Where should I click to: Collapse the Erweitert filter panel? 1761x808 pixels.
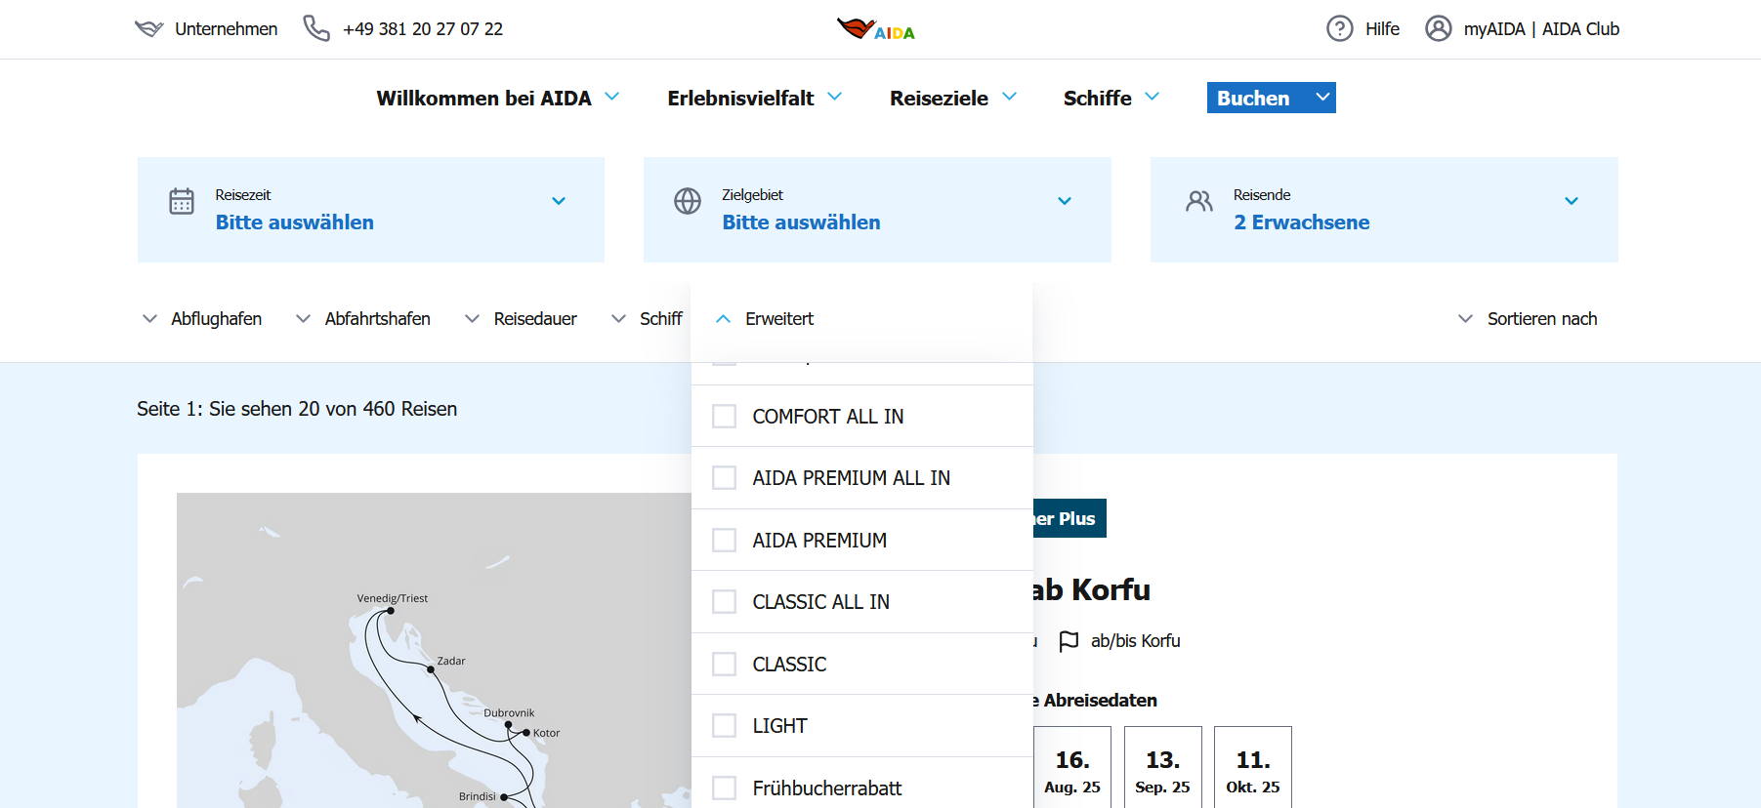pos(765,319)
